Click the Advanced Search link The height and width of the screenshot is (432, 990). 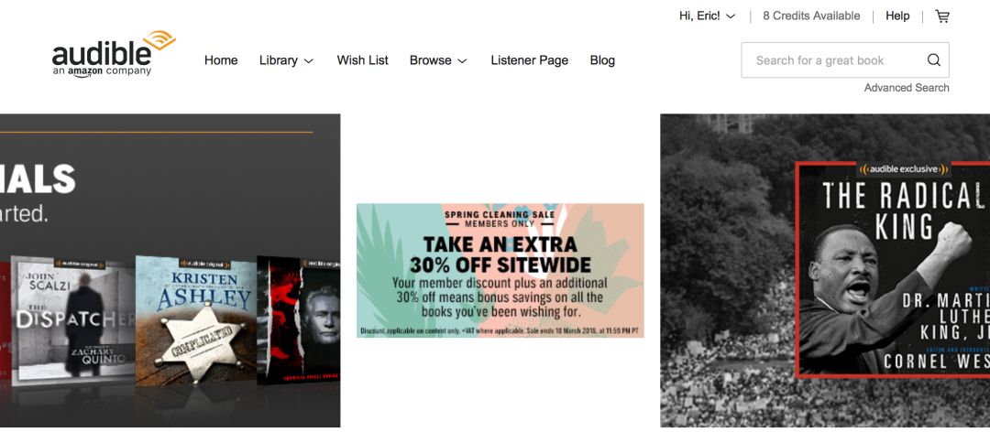point(907,88)
